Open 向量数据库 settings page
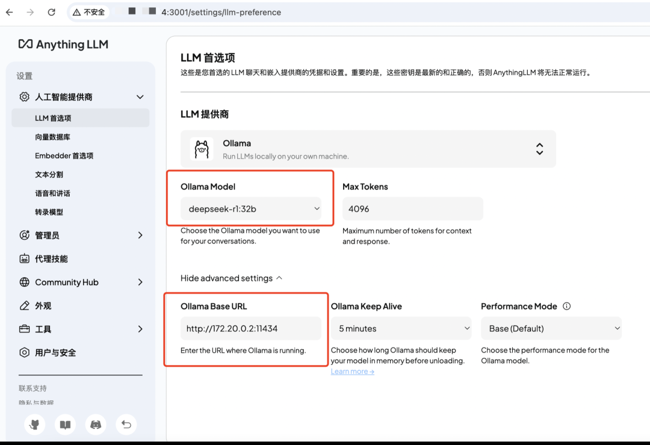Viewport: 650px width, 445px height. click(52, 137)
